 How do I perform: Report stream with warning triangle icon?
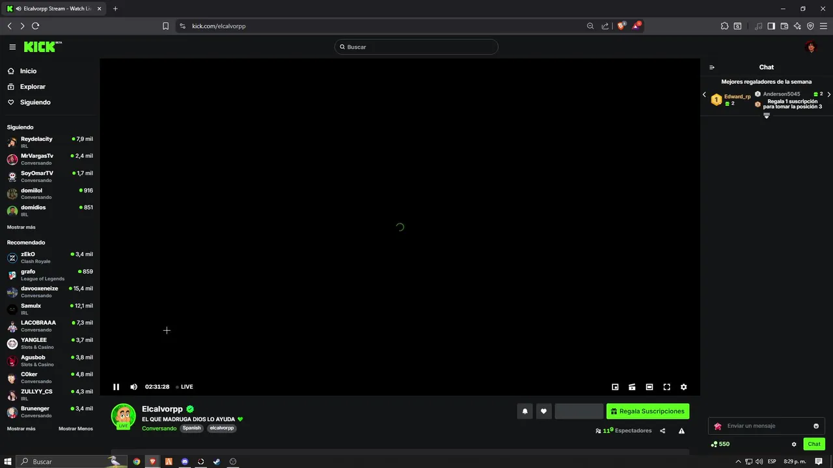pyautogui.click(x=681, y=430)
